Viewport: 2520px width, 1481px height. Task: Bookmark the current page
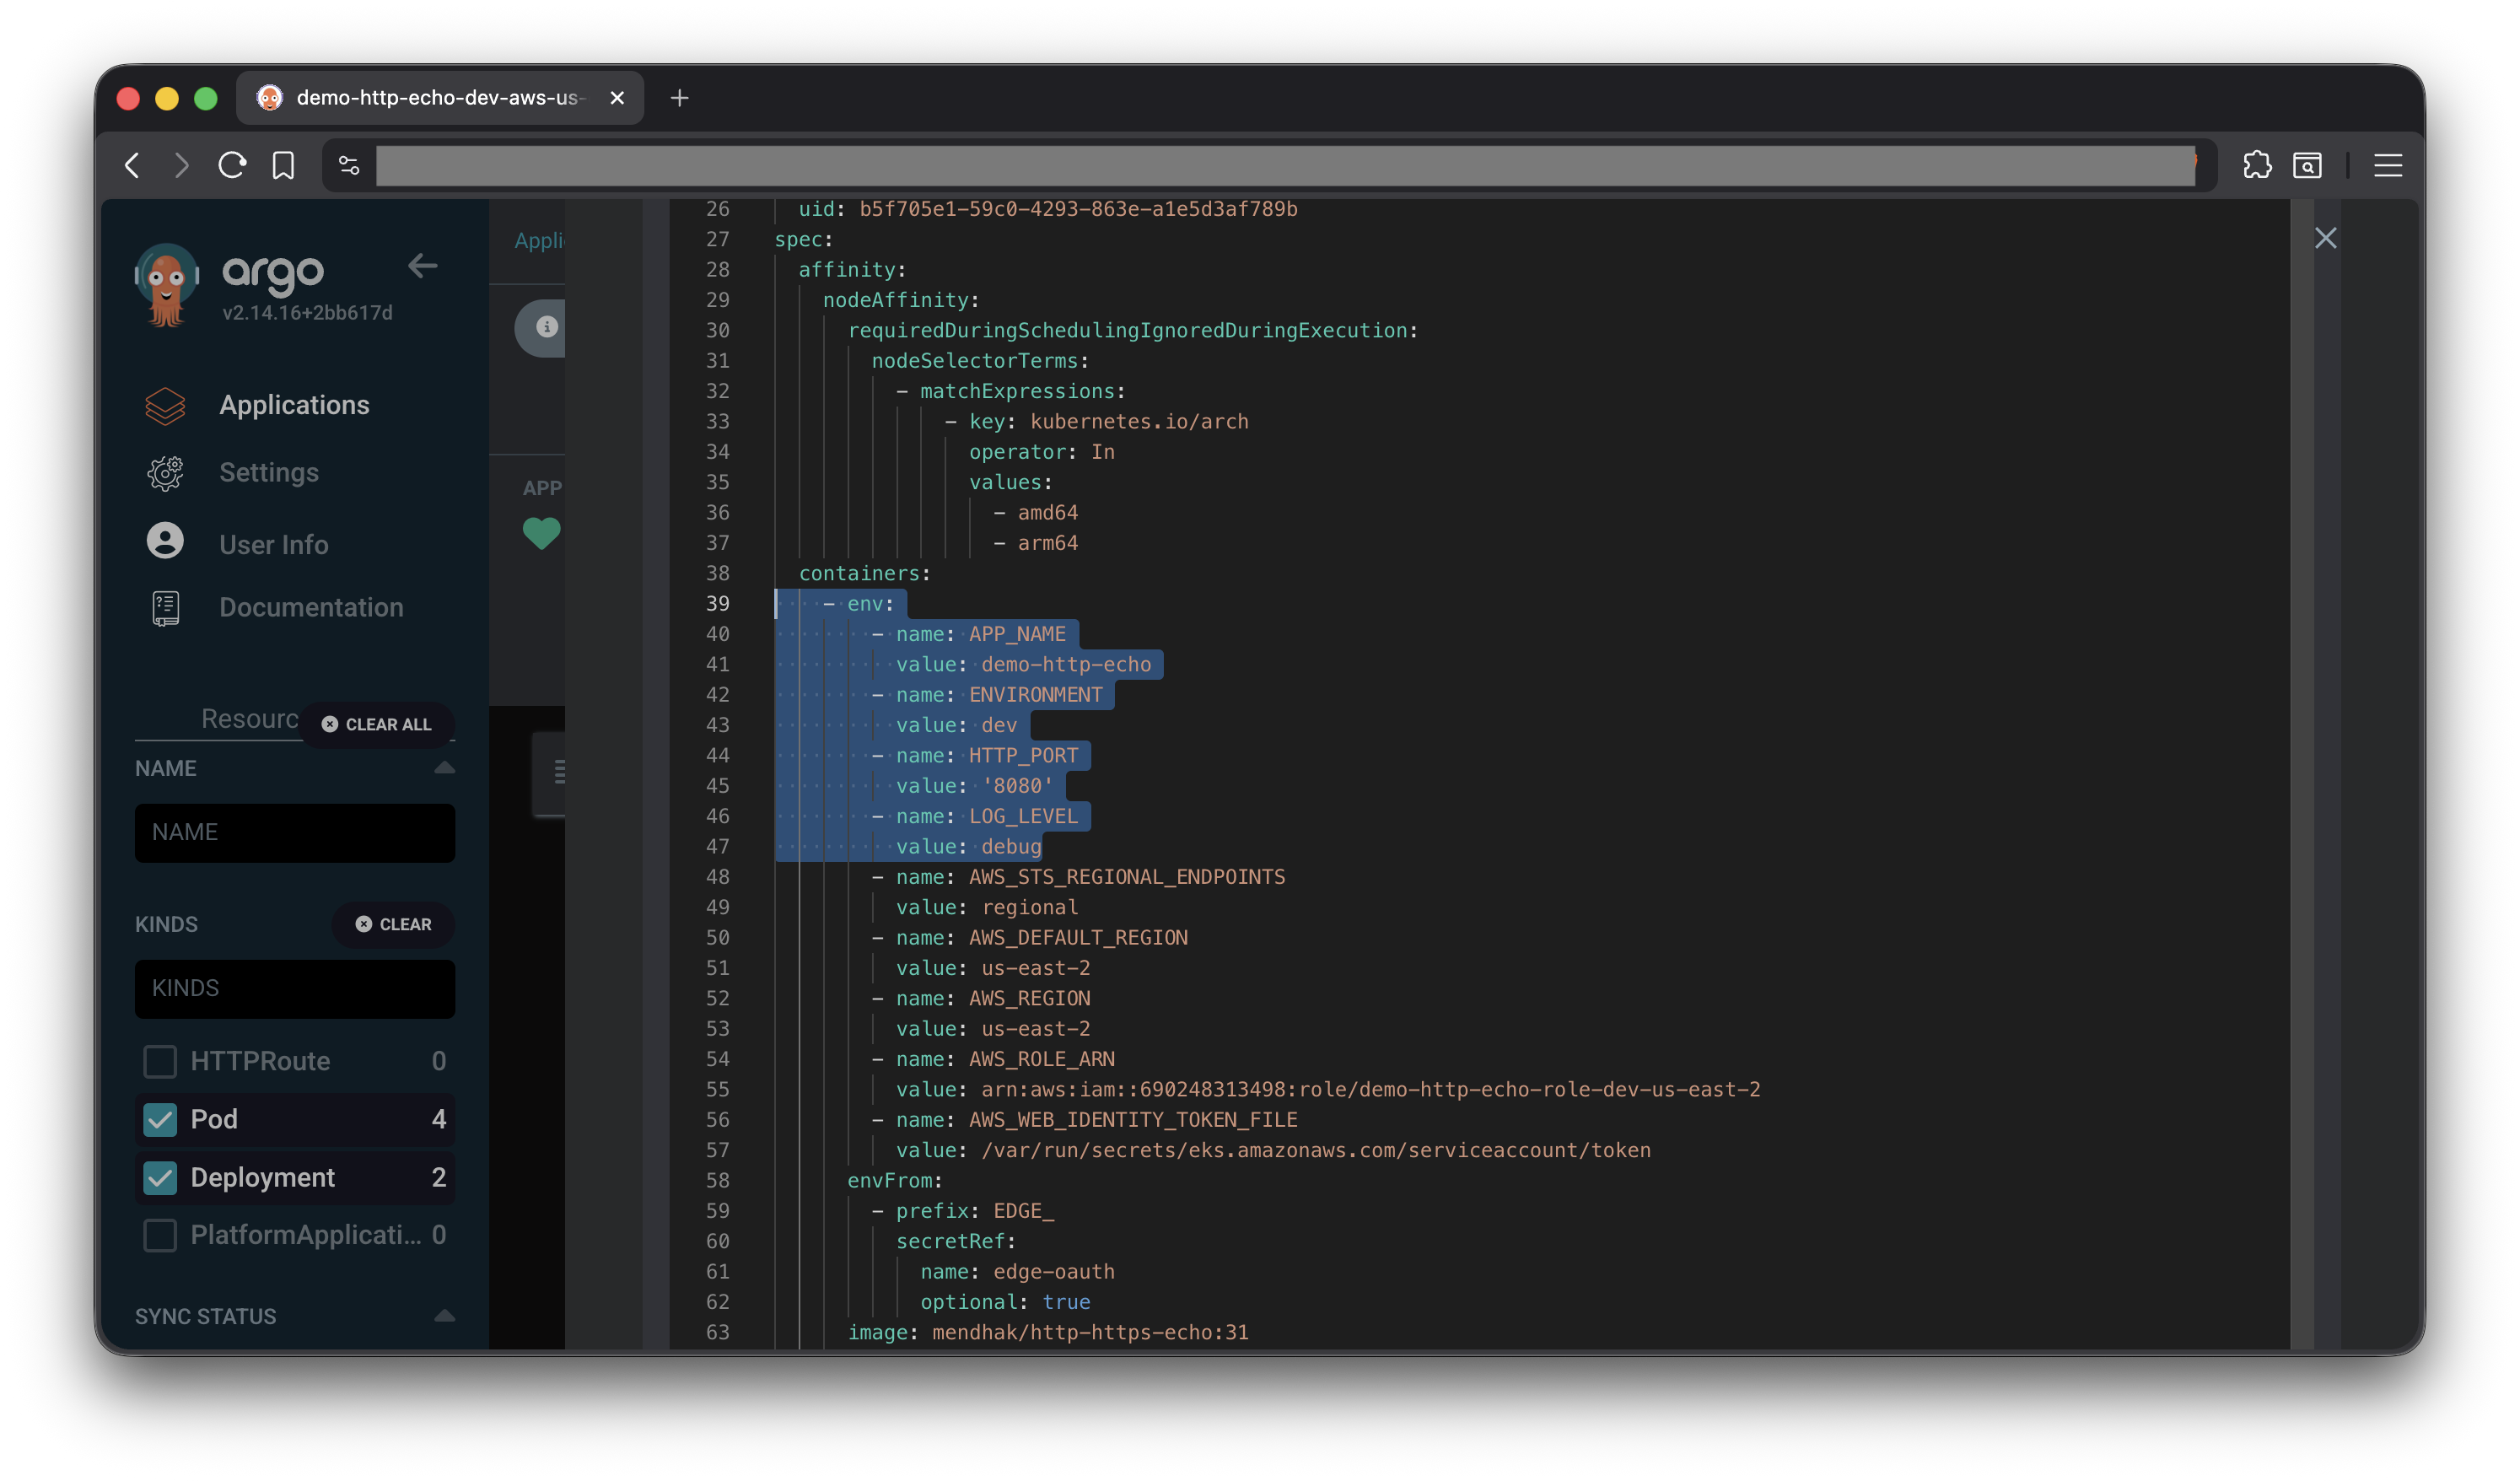click(x=283, y=165)
